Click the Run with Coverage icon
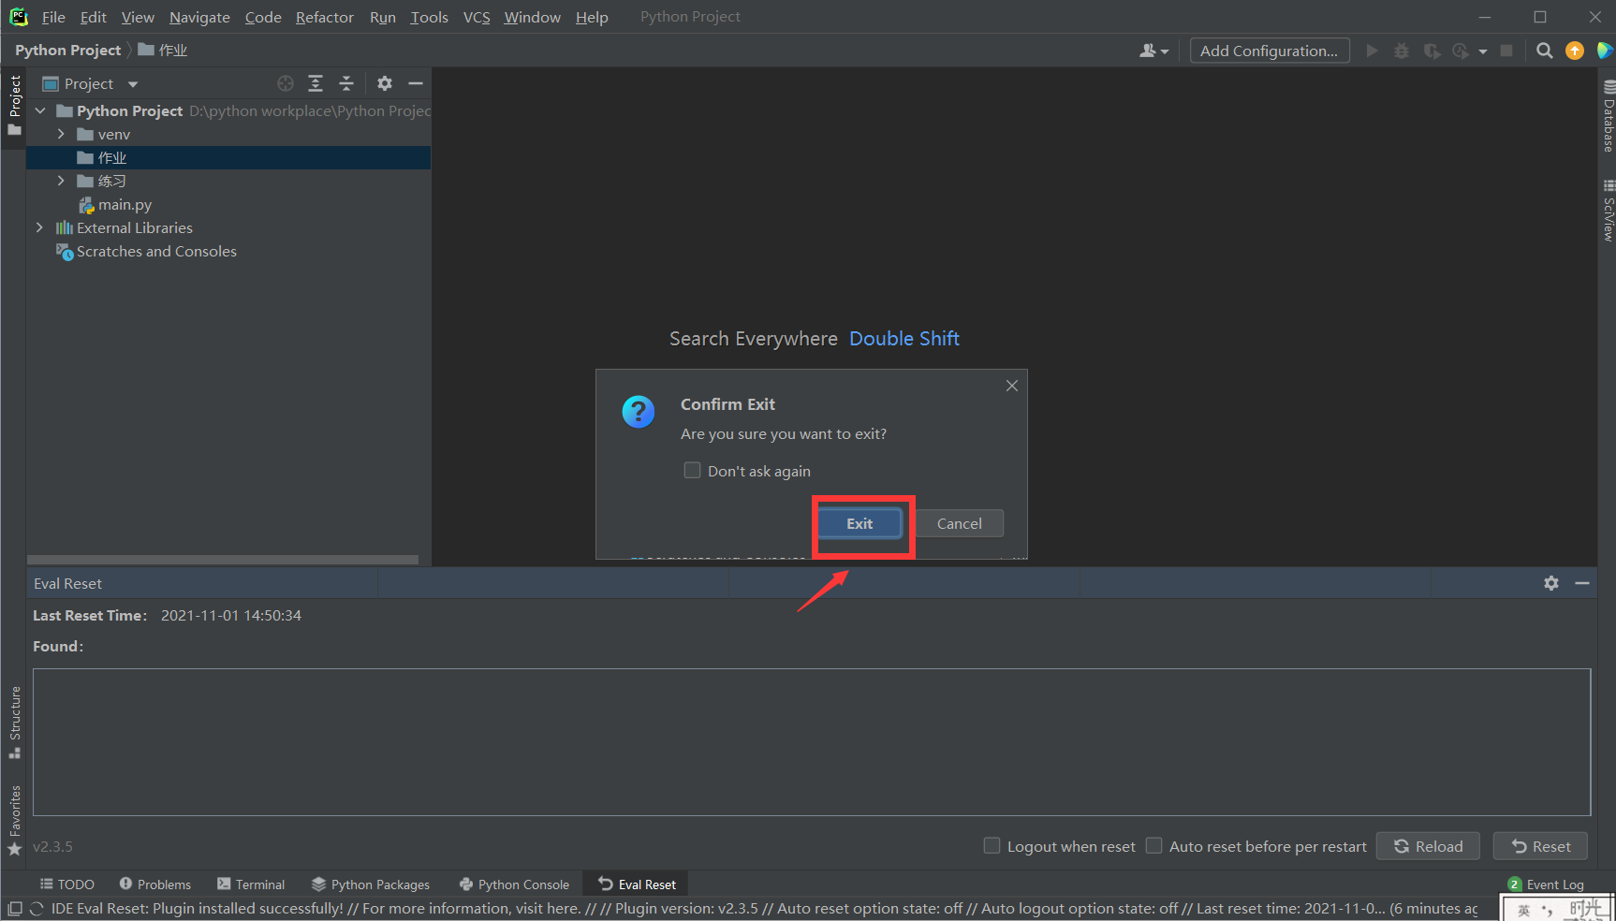 point(1432,51)
